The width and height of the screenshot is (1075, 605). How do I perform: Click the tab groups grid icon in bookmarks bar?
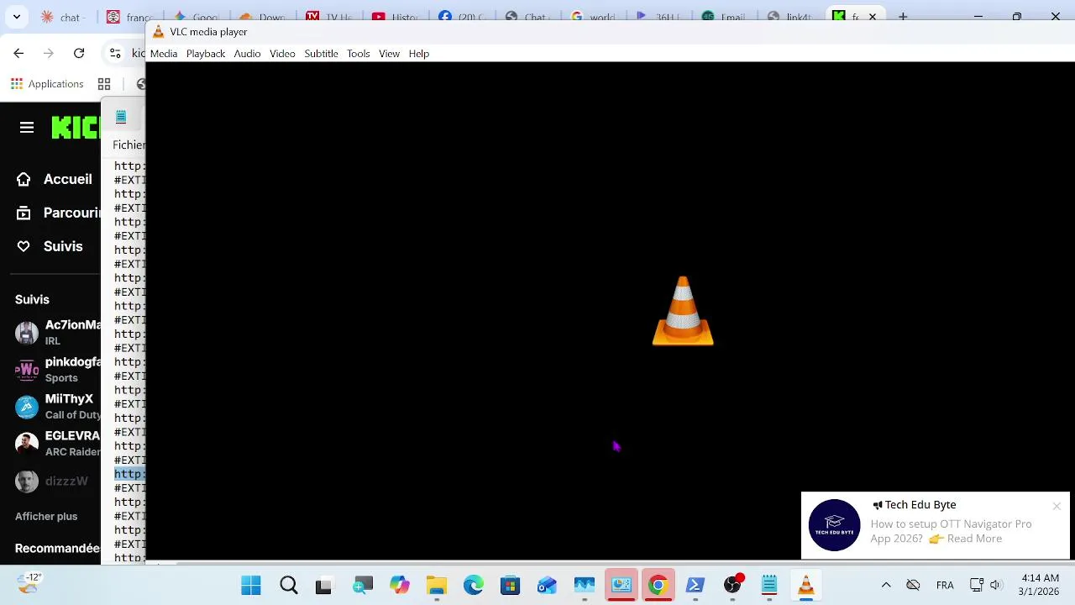click(x=104, y=84)
